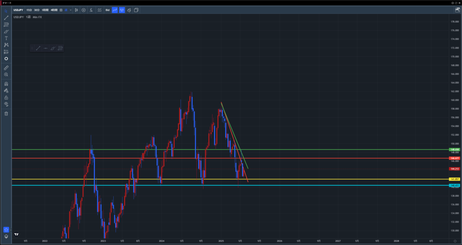Select the weekly 週 timeframe
The height and width of the screenshot is (245, 462).
coord(66,10)
